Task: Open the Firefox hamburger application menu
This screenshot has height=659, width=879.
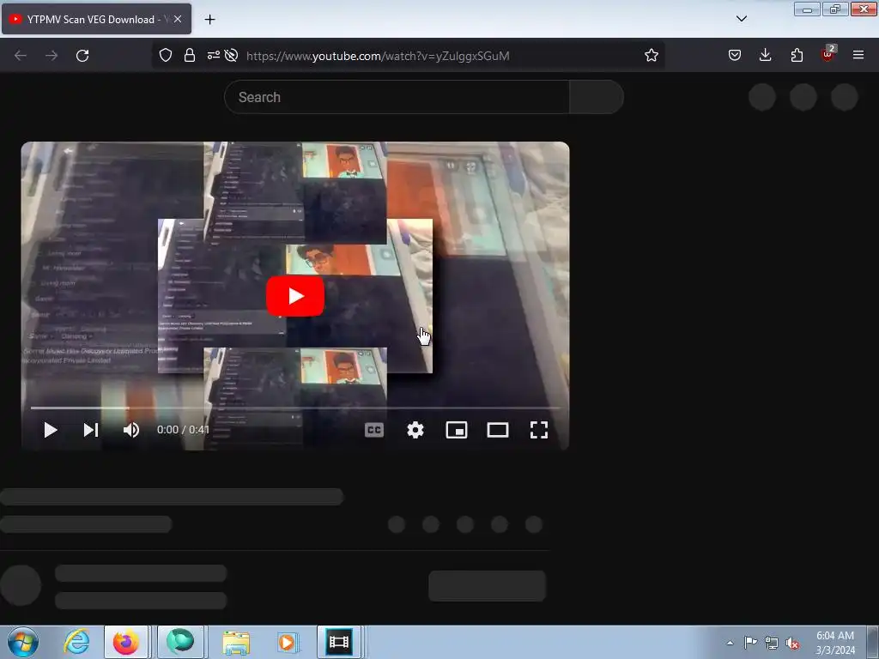Action: point(858,55)
